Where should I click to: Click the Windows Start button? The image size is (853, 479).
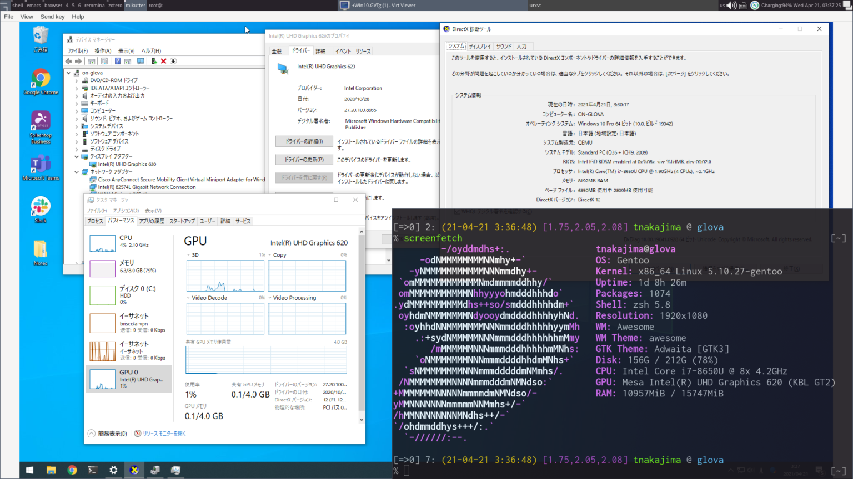click(30, 470)
